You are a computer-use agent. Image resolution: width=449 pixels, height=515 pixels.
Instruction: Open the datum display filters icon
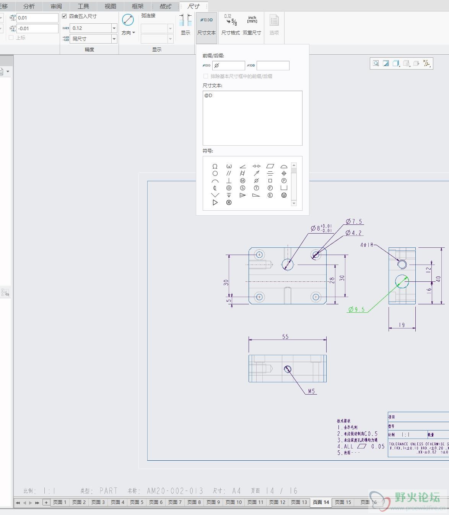point(426,63)
